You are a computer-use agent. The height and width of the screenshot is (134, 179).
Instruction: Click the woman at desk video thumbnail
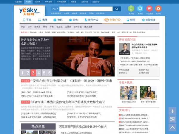(148, 93)
